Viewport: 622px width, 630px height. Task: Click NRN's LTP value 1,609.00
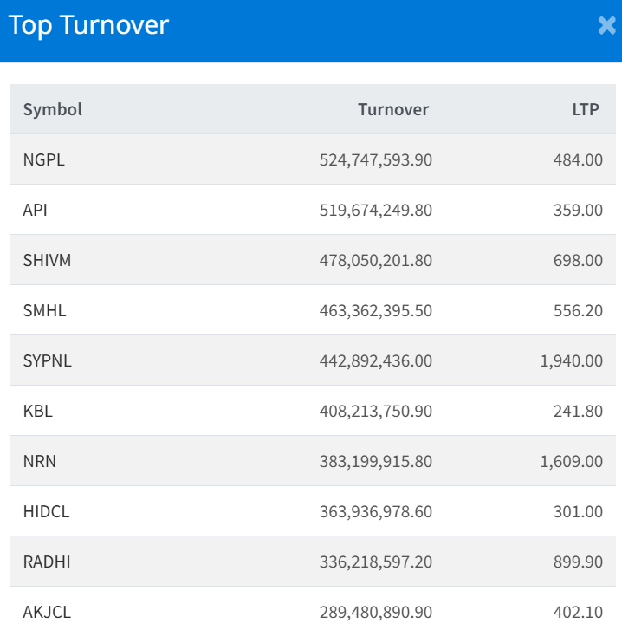click(x=571, y=461)
